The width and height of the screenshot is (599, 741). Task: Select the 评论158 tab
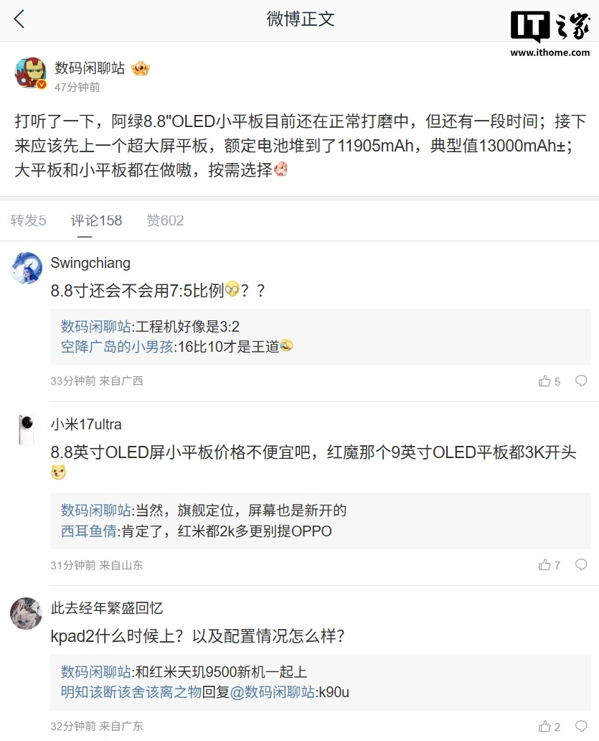point(96,220)
